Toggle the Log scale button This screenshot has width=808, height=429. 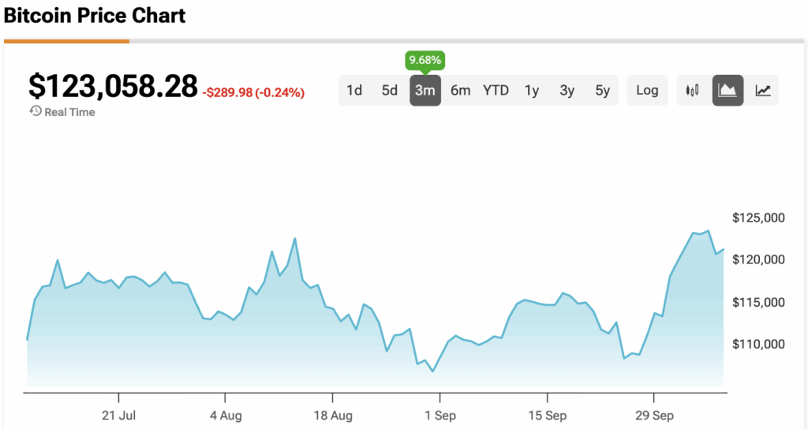point(647,91)
